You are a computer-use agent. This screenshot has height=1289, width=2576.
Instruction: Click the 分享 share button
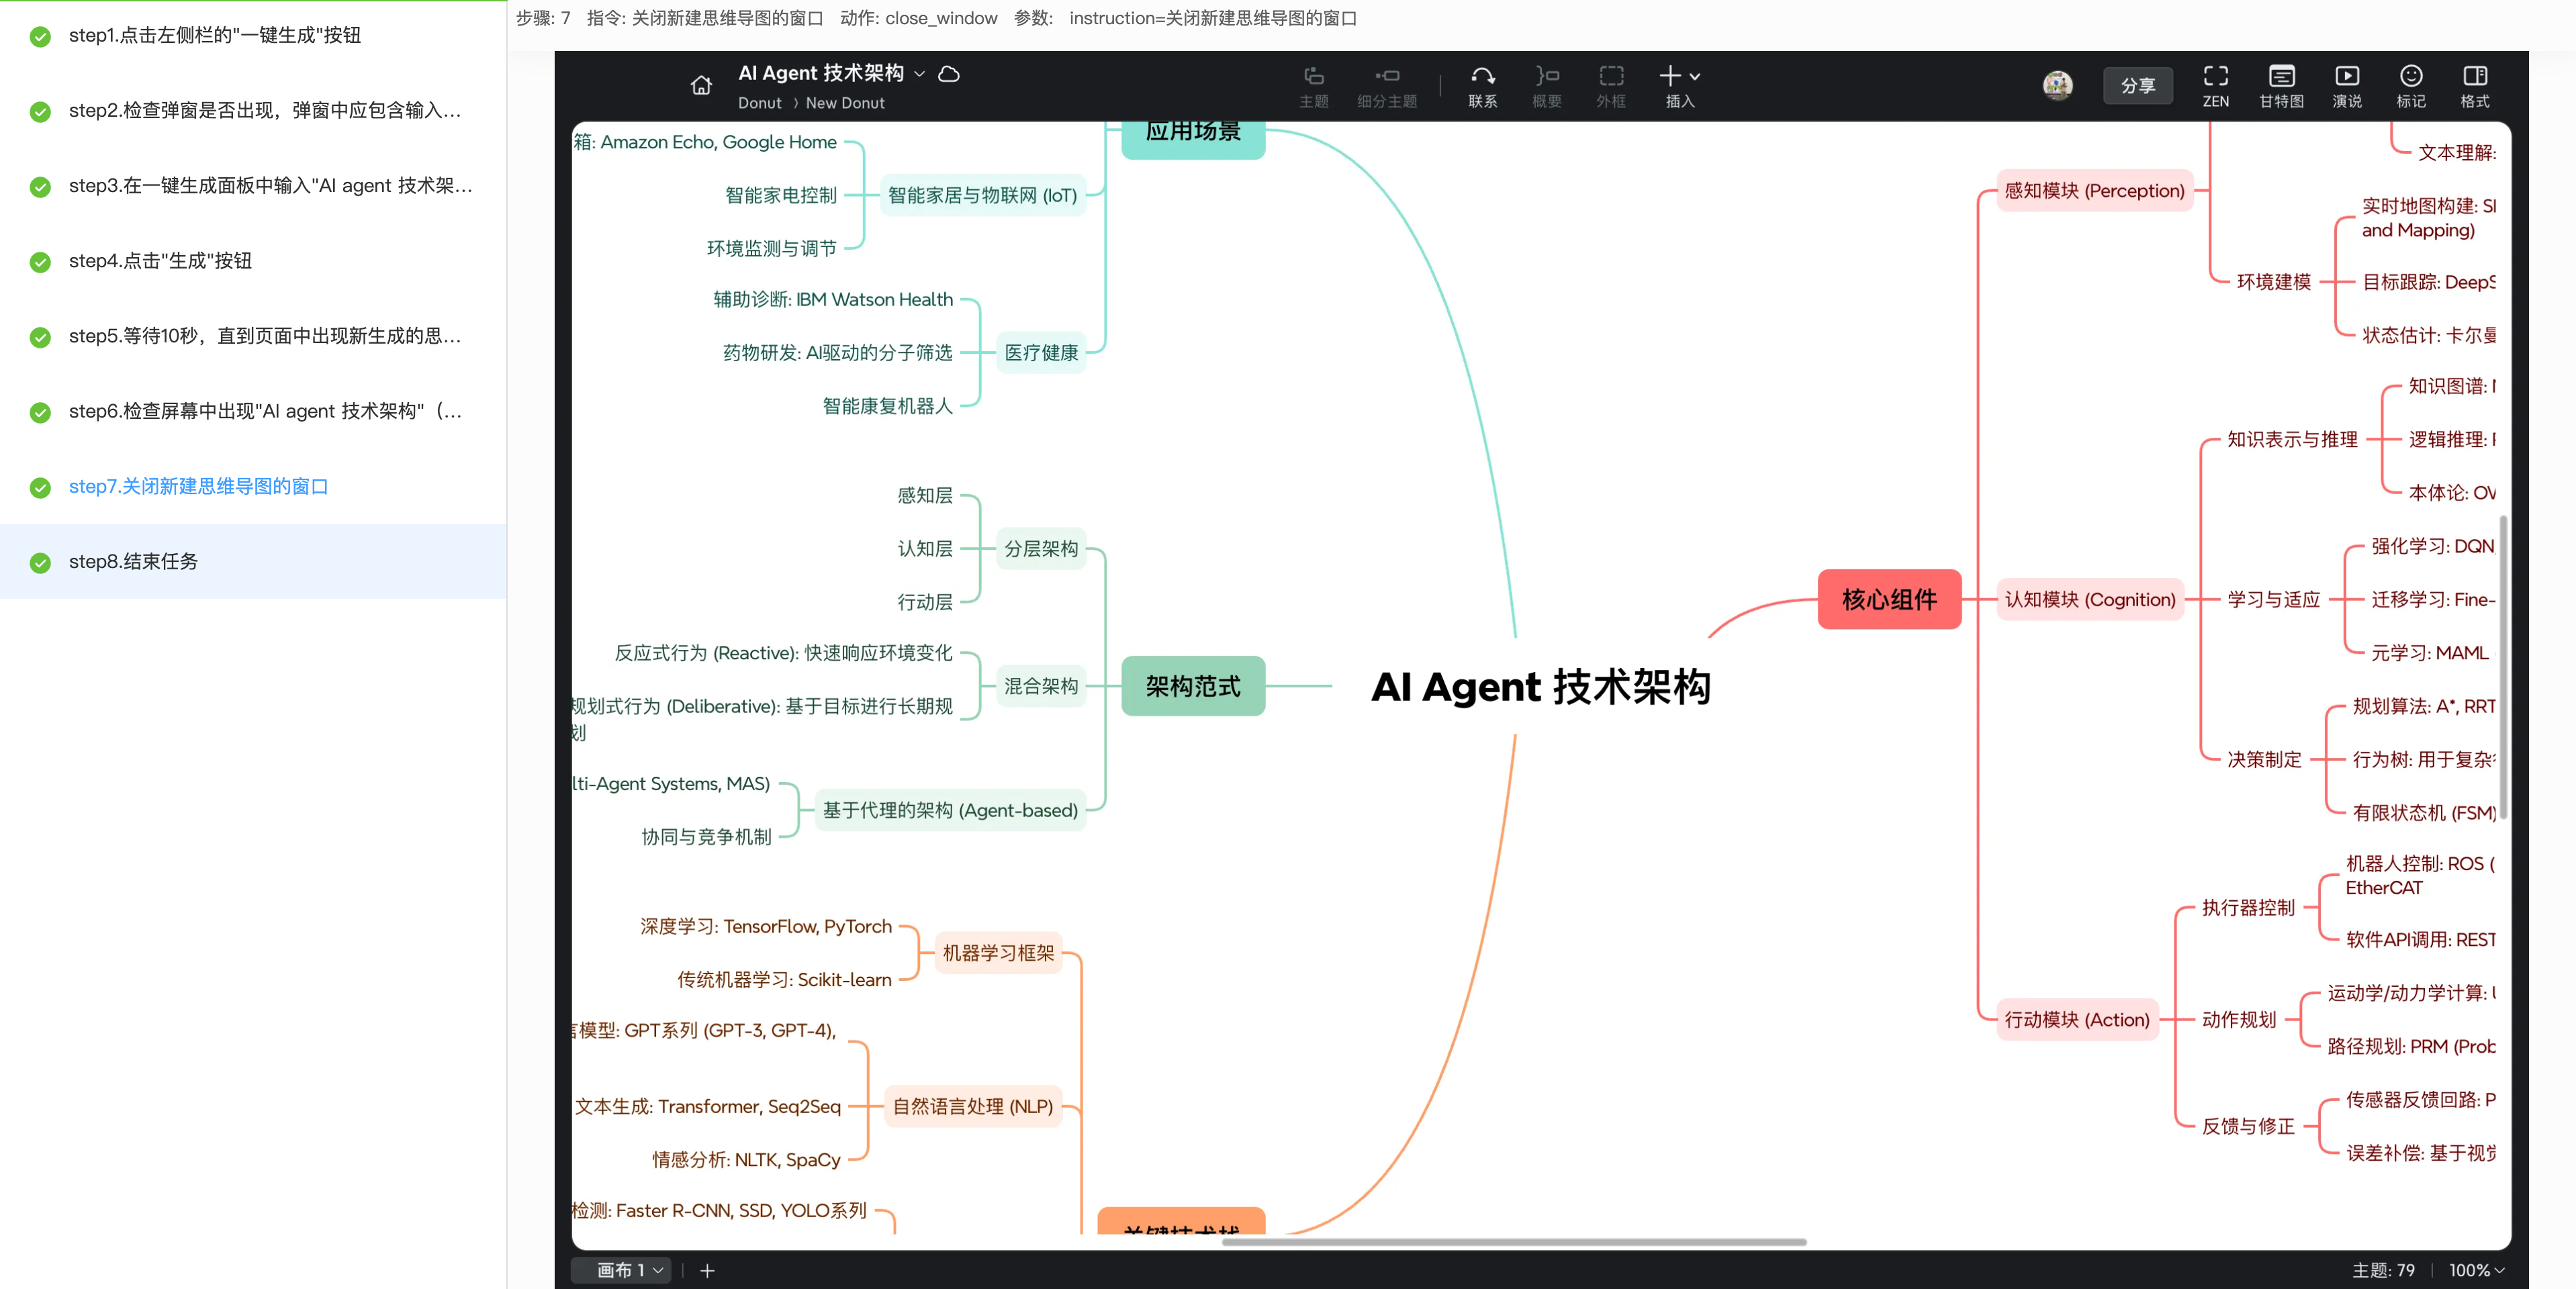click(2138, 85)
